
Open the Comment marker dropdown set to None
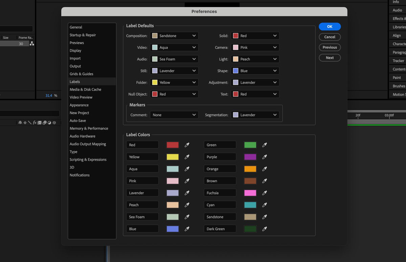[174, 115]
